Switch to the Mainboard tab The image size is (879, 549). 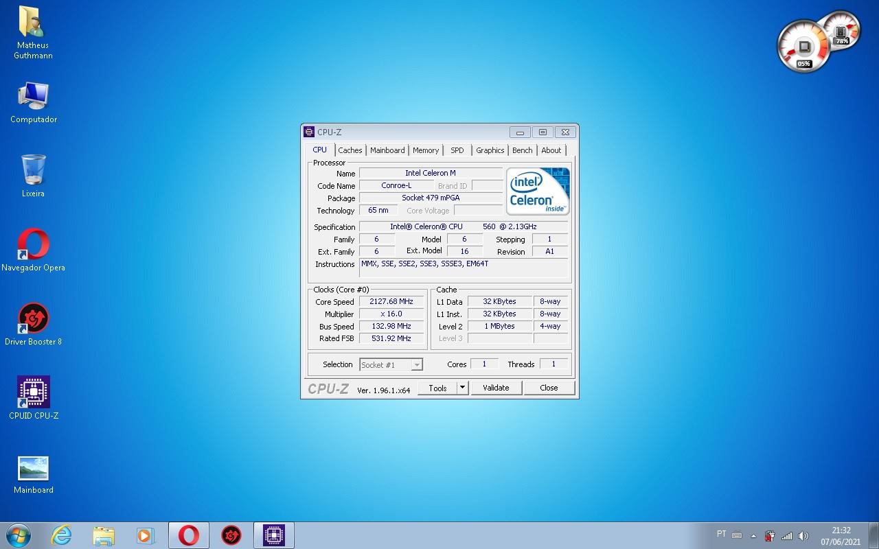pyautogui.click(x=387, y=150)
